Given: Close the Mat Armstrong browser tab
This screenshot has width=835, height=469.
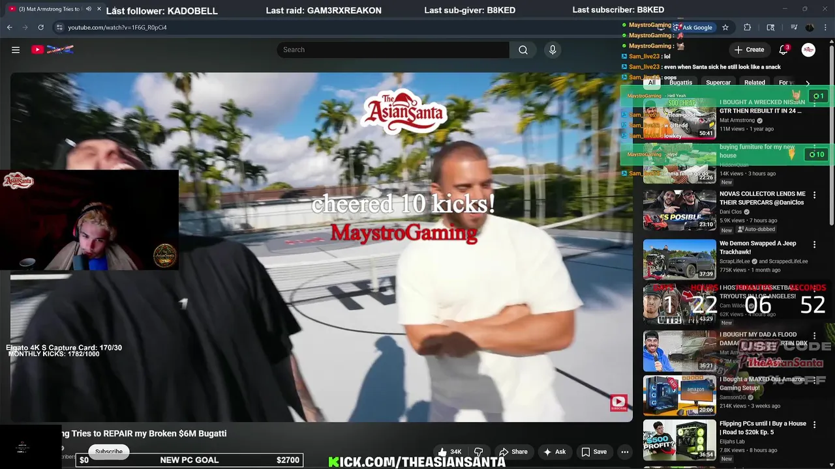Looking at the screenshot, I should click(99, 9).
